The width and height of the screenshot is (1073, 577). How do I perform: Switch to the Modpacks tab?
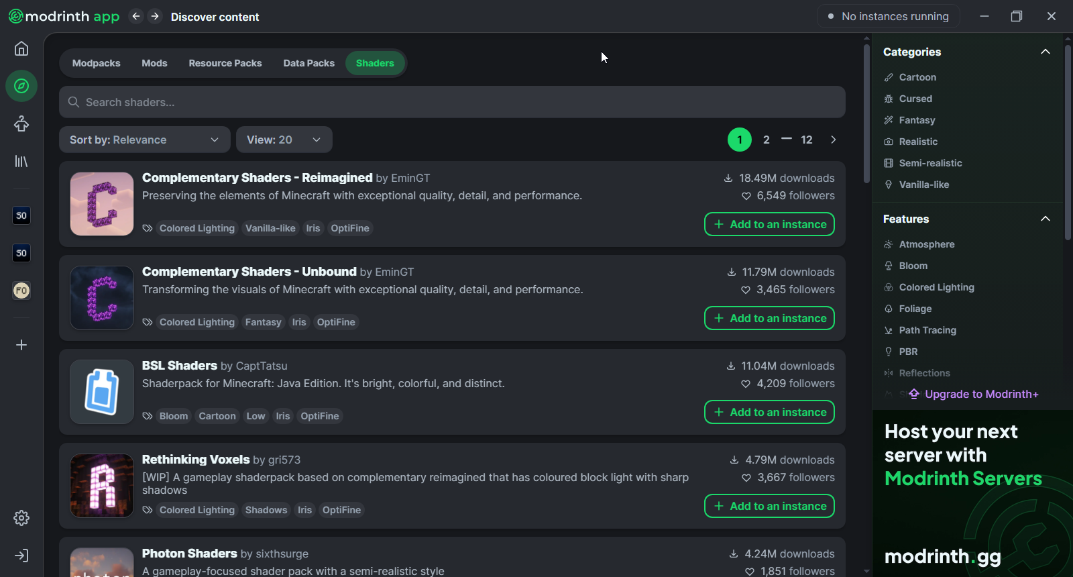(x=97, y=63)
